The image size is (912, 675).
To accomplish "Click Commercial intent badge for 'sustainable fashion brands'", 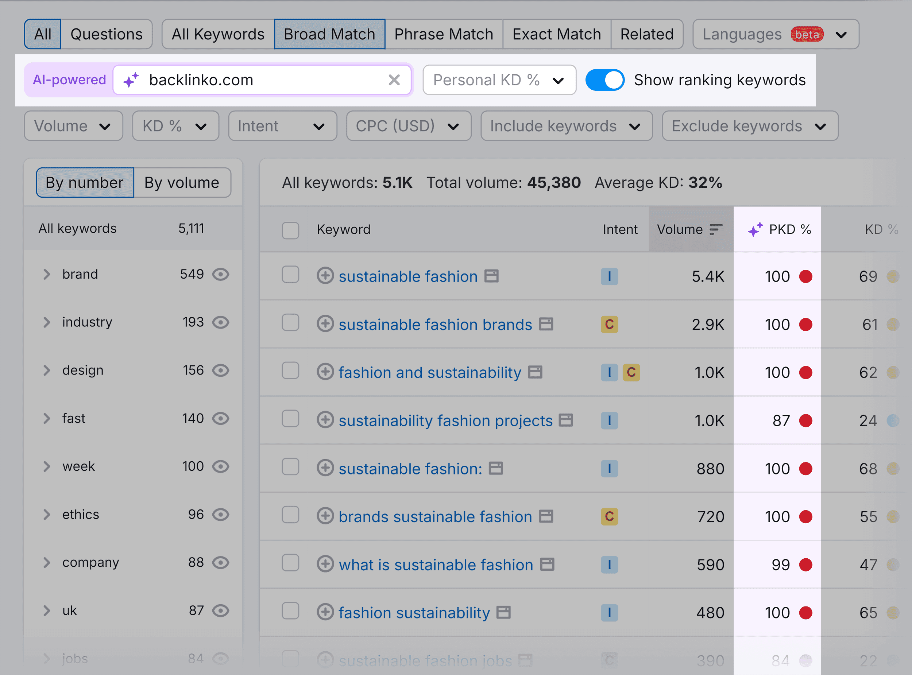I will click(609, 325).
